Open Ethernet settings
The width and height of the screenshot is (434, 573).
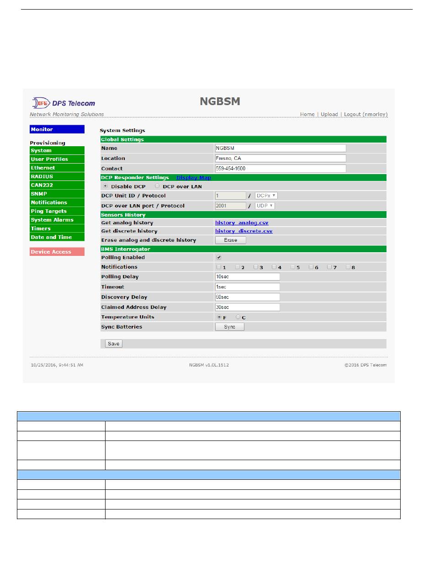click(x=57, y=168)
